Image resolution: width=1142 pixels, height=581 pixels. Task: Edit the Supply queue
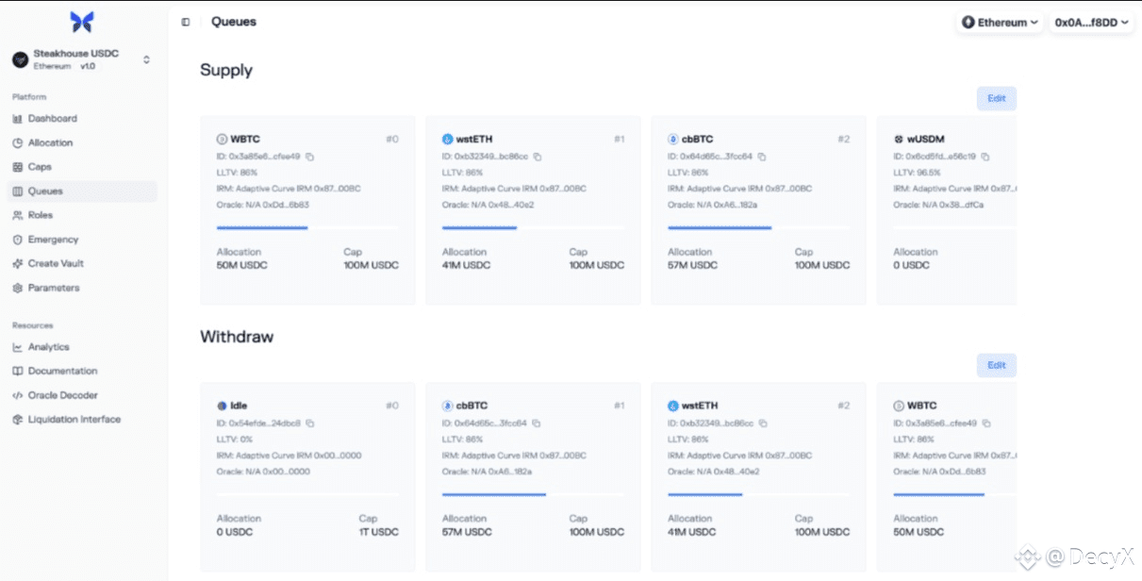996,98
